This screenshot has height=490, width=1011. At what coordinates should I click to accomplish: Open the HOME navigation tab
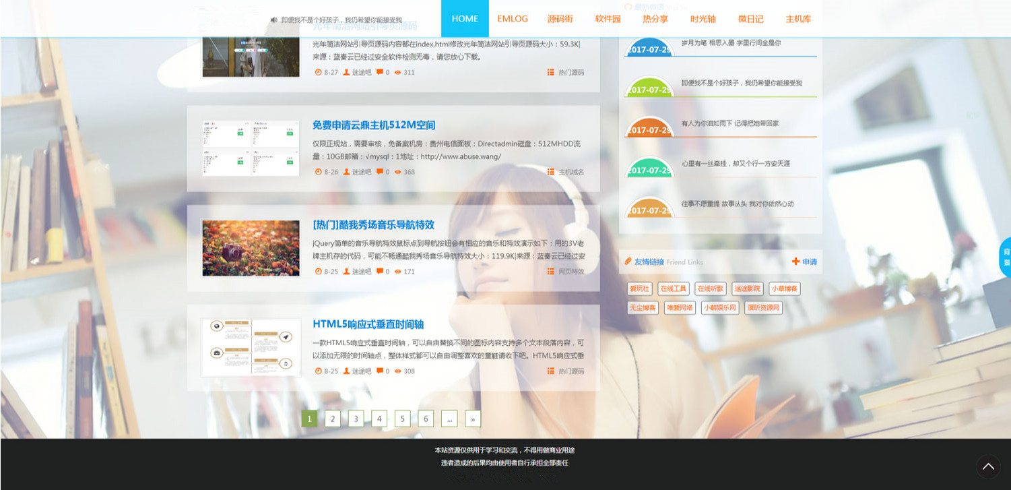pyautogui.click(x=465, y=19)
